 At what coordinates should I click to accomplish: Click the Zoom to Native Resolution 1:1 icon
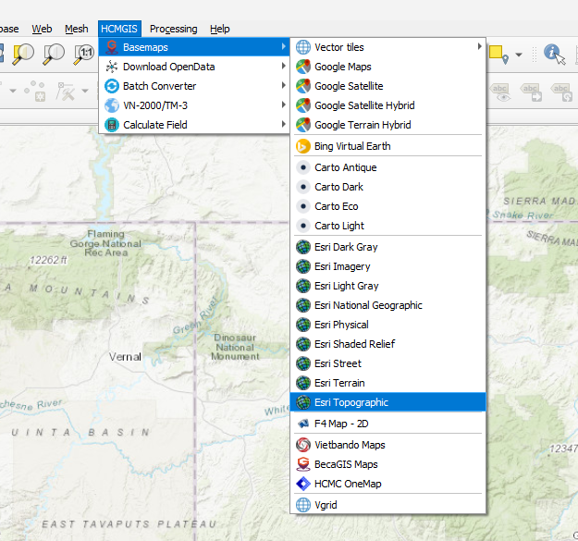coord(84,54)
